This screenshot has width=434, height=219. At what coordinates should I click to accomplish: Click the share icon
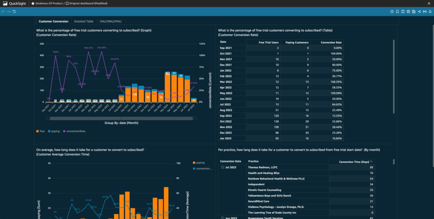(419, 11)
